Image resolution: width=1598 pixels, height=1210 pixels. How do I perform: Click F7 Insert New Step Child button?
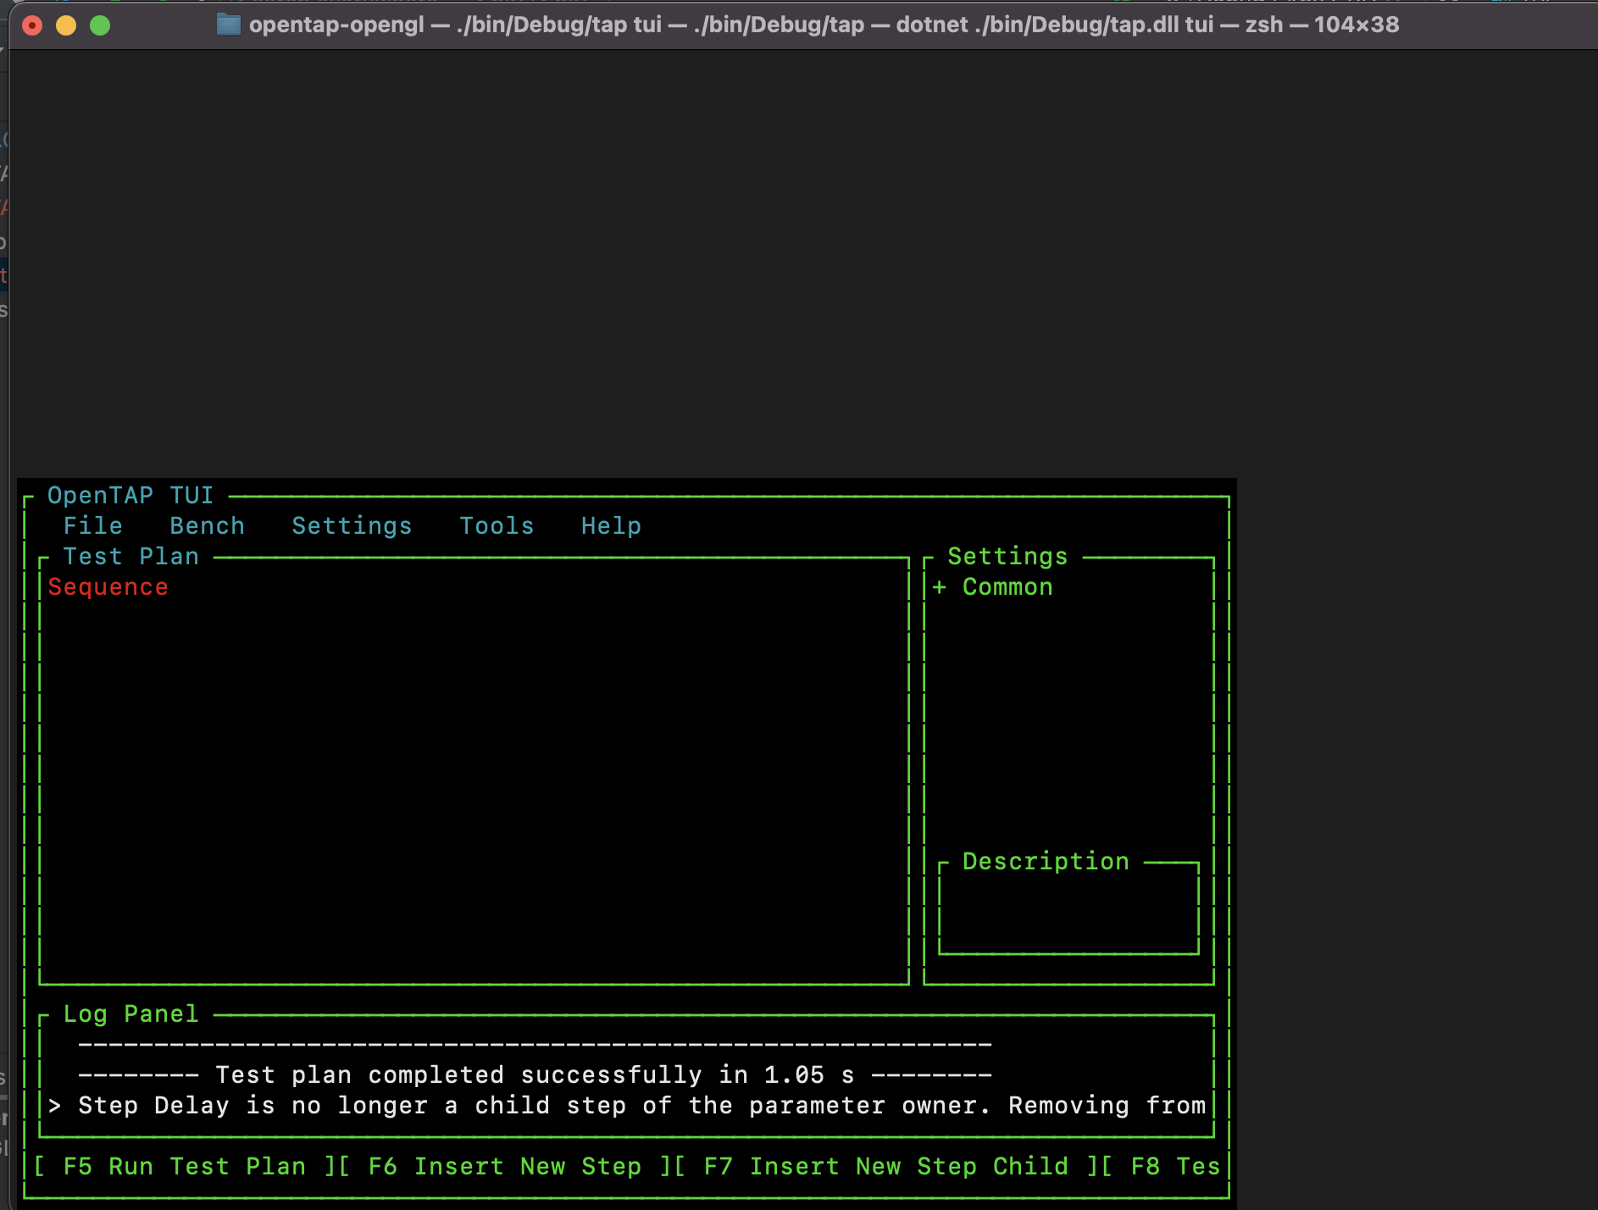[886, 1167]
